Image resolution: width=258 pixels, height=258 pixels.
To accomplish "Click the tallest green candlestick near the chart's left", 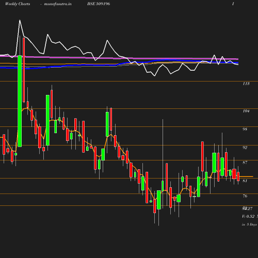I will point(20,101).
